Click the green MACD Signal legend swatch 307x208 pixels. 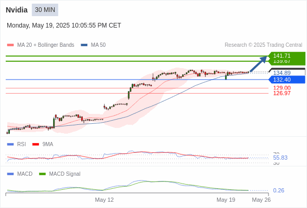(x=42, y=174)
